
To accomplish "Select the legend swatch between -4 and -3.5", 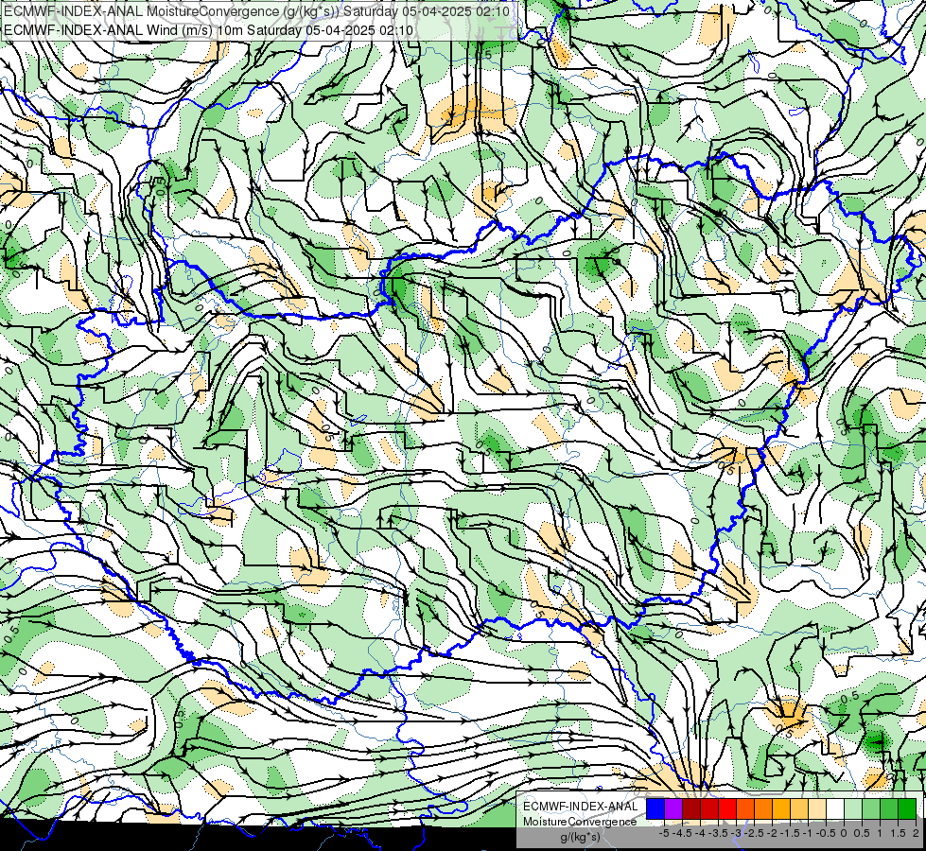I will point(709,809).
